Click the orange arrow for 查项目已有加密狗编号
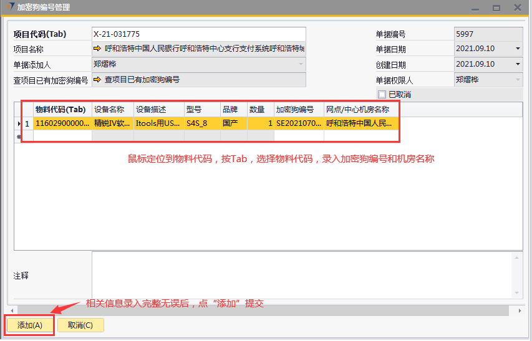The image size is (532, 341). click(97, 79)
